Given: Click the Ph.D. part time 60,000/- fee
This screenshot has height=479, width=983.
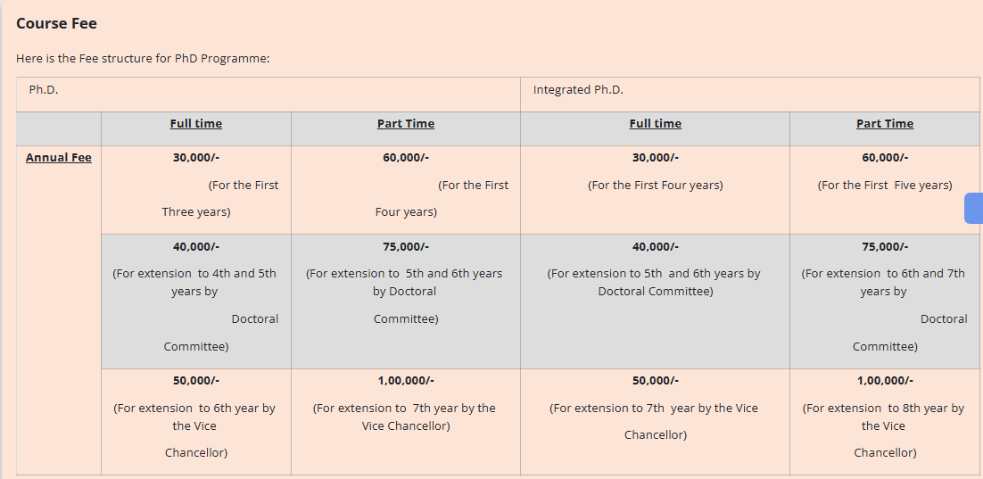Looking at the screenshot, I should click(406, 157).
